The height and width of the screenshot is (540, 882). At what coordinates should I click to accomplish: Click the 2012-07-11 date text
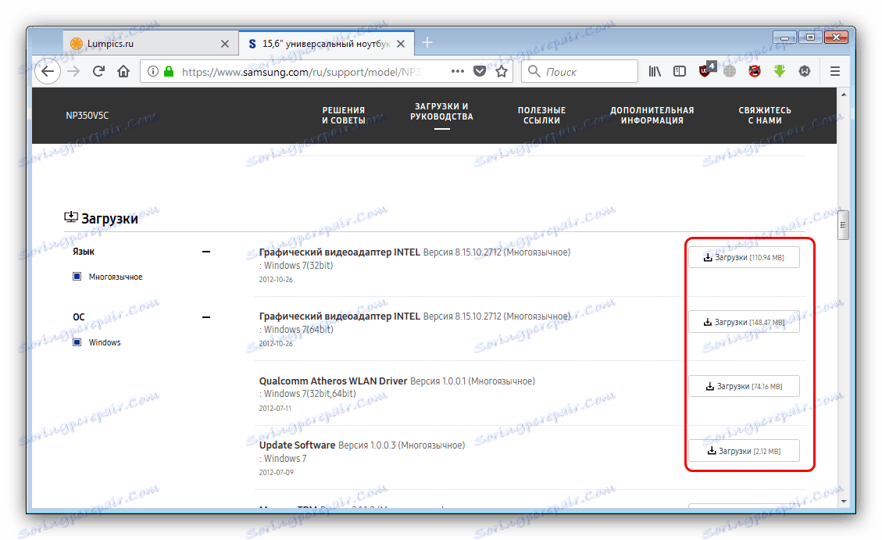(x=275, y=408)
